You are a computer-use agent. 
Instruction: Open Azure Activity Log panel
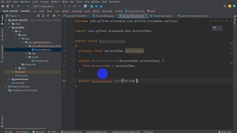71,132
